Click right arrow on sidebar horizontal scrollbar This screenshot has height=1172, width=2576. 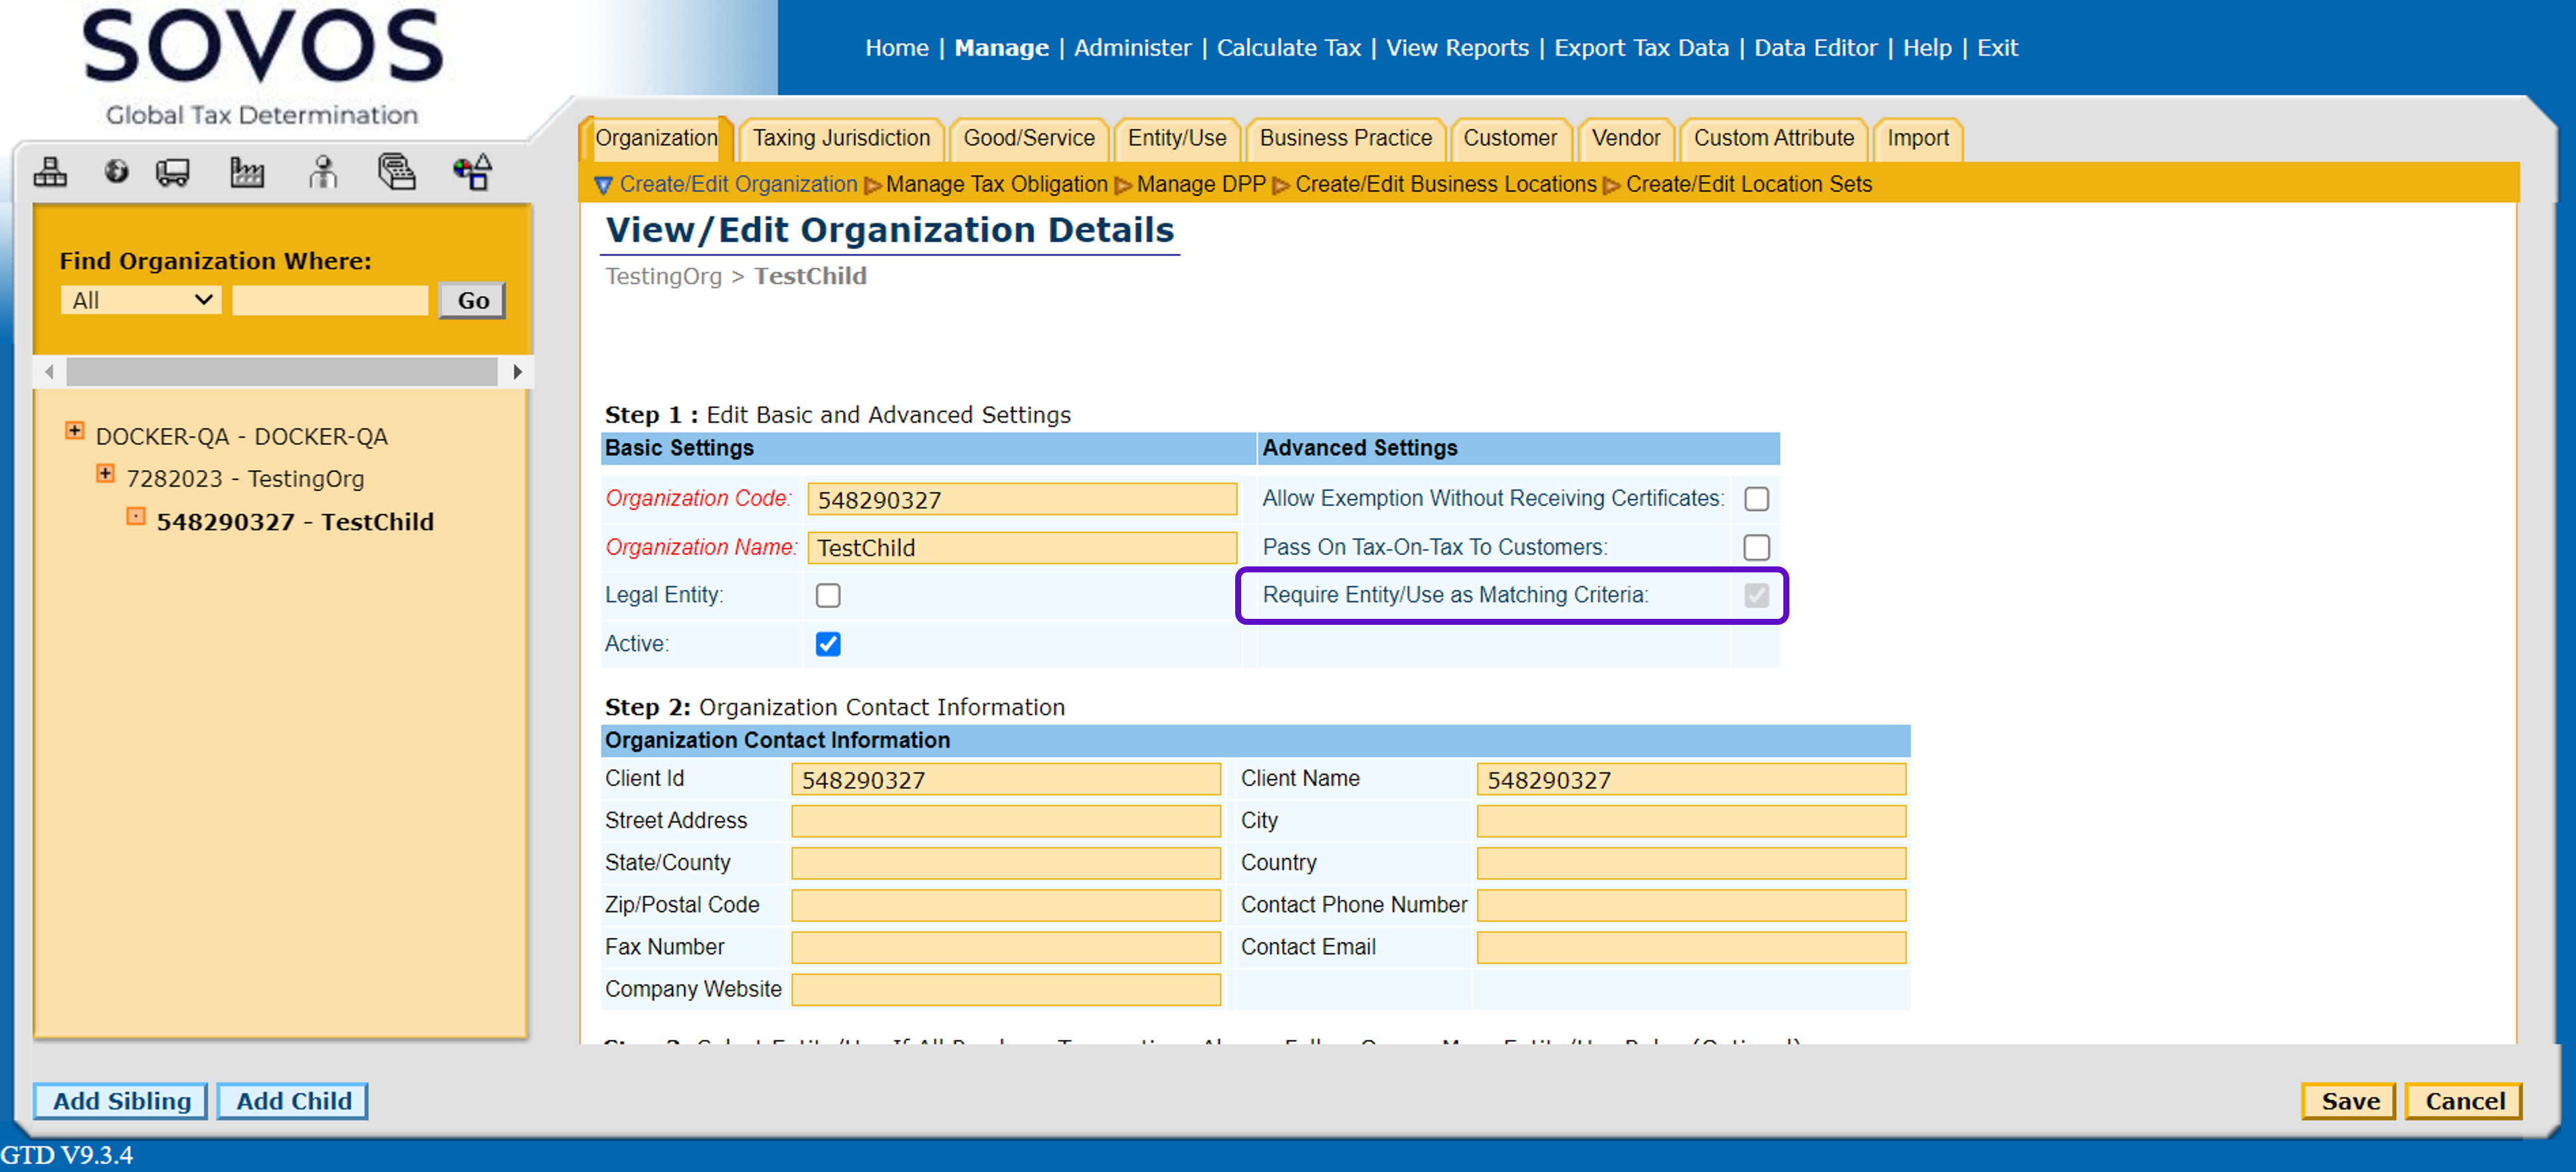pos(517,372)
